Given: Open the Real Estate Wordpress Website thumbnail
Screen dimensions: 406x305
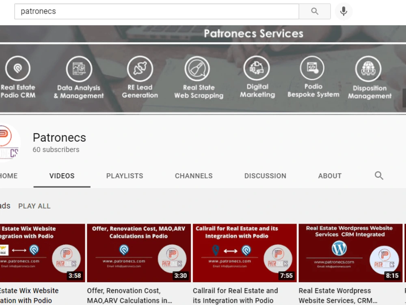Looking at the screenshot, I should (351, 253).
